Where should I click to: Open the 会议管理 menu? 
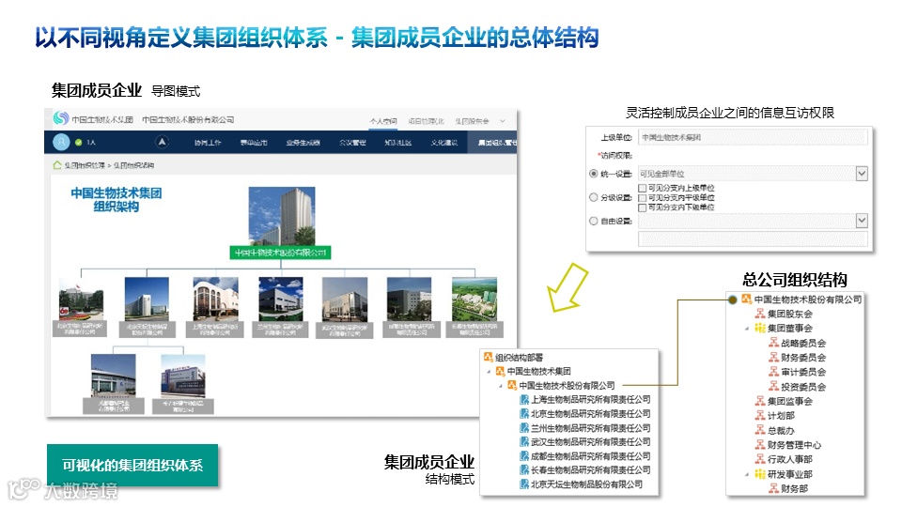click(352, 142)
